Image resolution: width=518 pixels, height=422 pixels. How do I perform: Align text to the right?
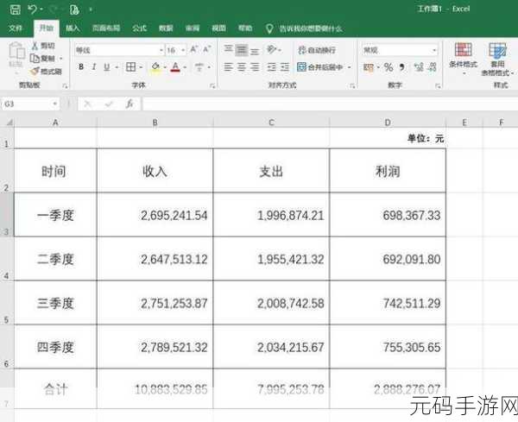255,67
